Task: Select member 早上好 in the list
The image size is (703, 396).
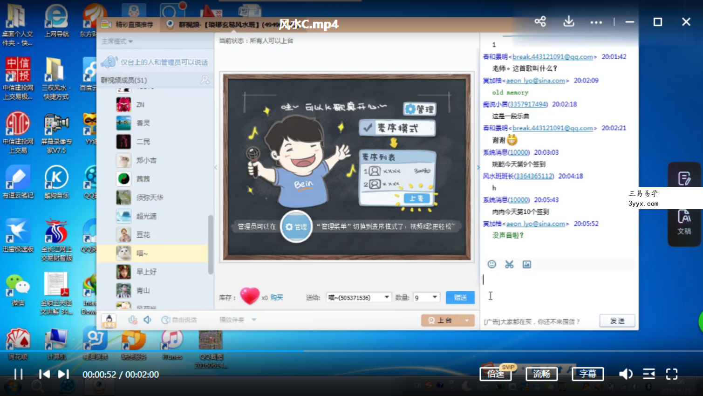Action: pos(153,272)
